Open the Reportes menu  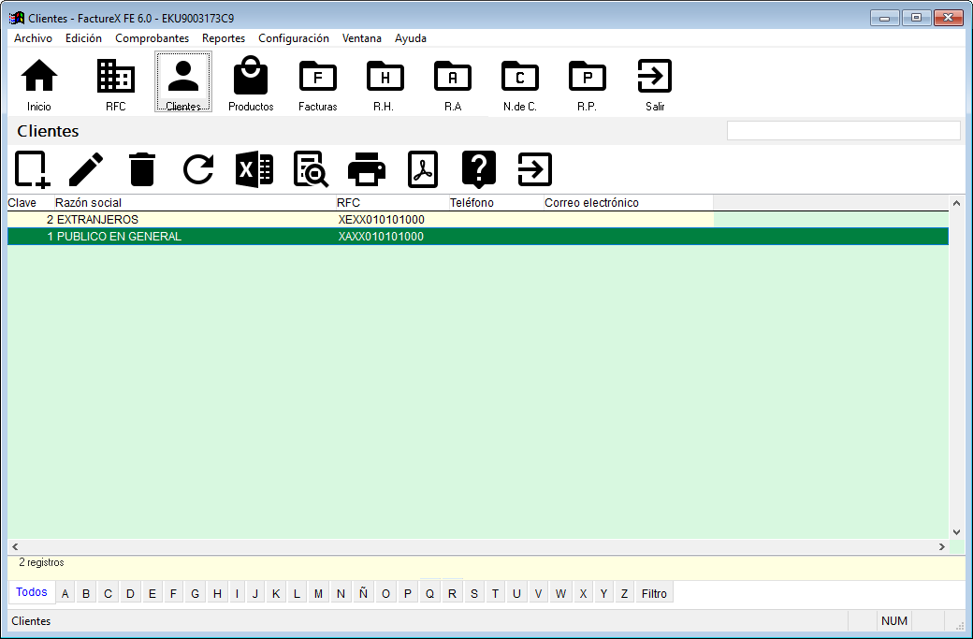(x=224, y=38)
